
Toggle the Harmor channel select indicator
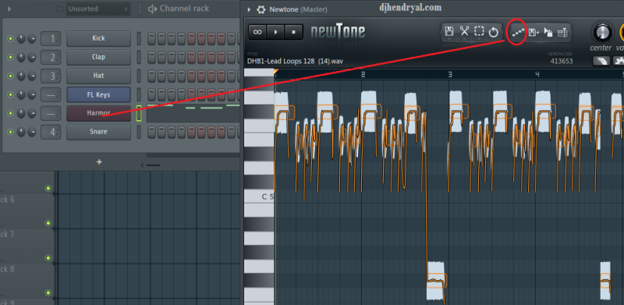tap(139, 113)
